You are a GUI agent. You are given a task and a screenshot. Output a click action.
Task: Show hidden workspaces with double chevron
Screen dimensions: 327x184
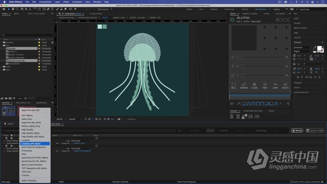point(287,9)
